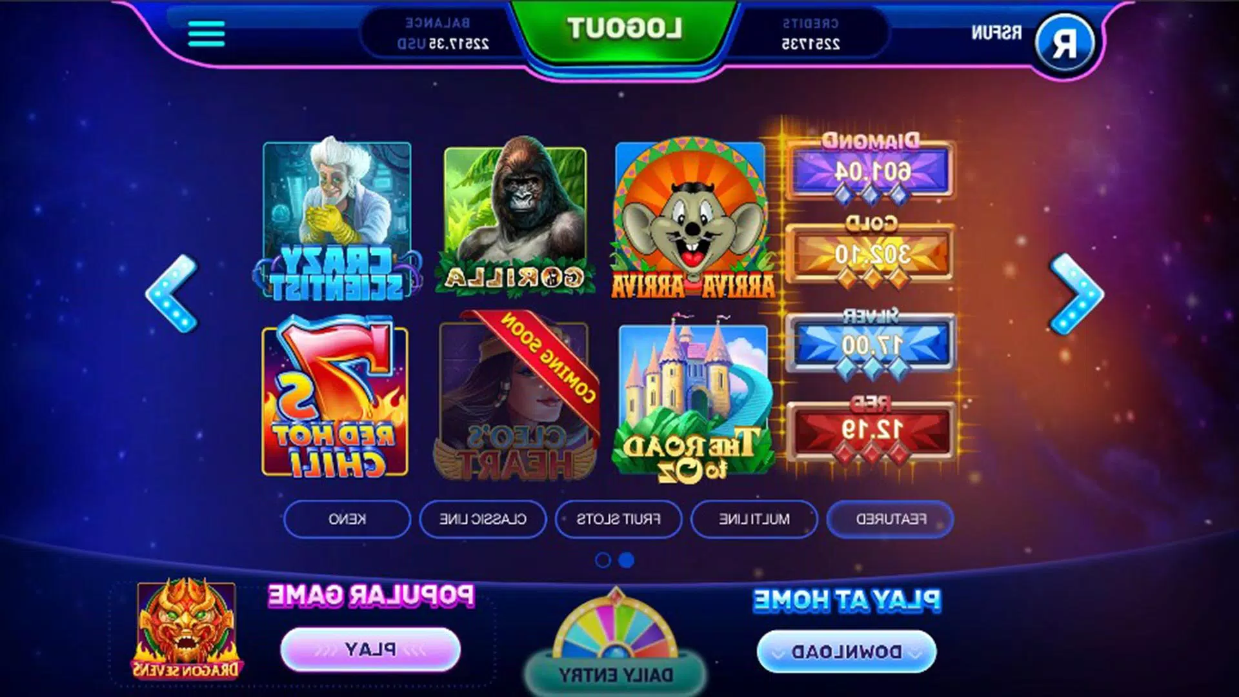Viewport: 1239px width, 697px height.
Task: Open the hamburger menu icon
Action: [x=206, y=34]
